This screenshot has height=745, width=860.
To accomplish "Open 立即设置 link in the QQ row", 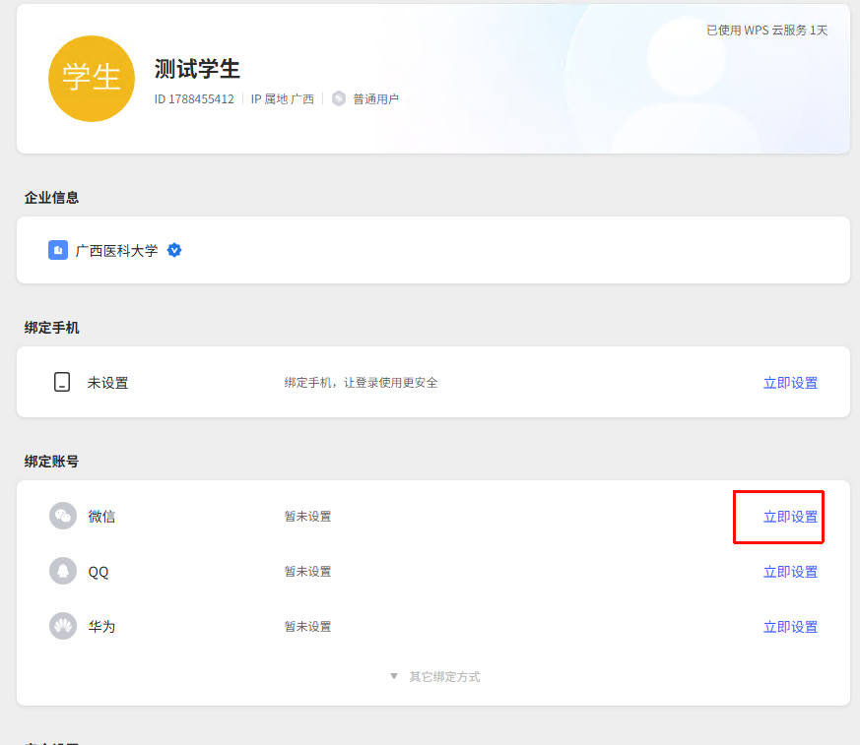I will (790, 572).
